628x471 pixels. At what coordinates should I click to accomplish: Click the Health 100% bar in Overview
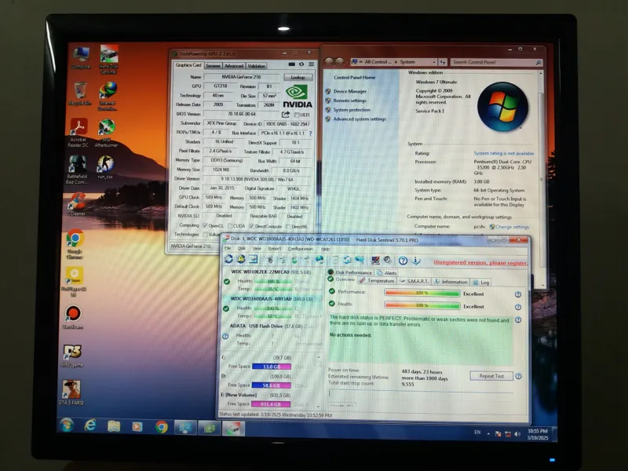tap(422, 305)
